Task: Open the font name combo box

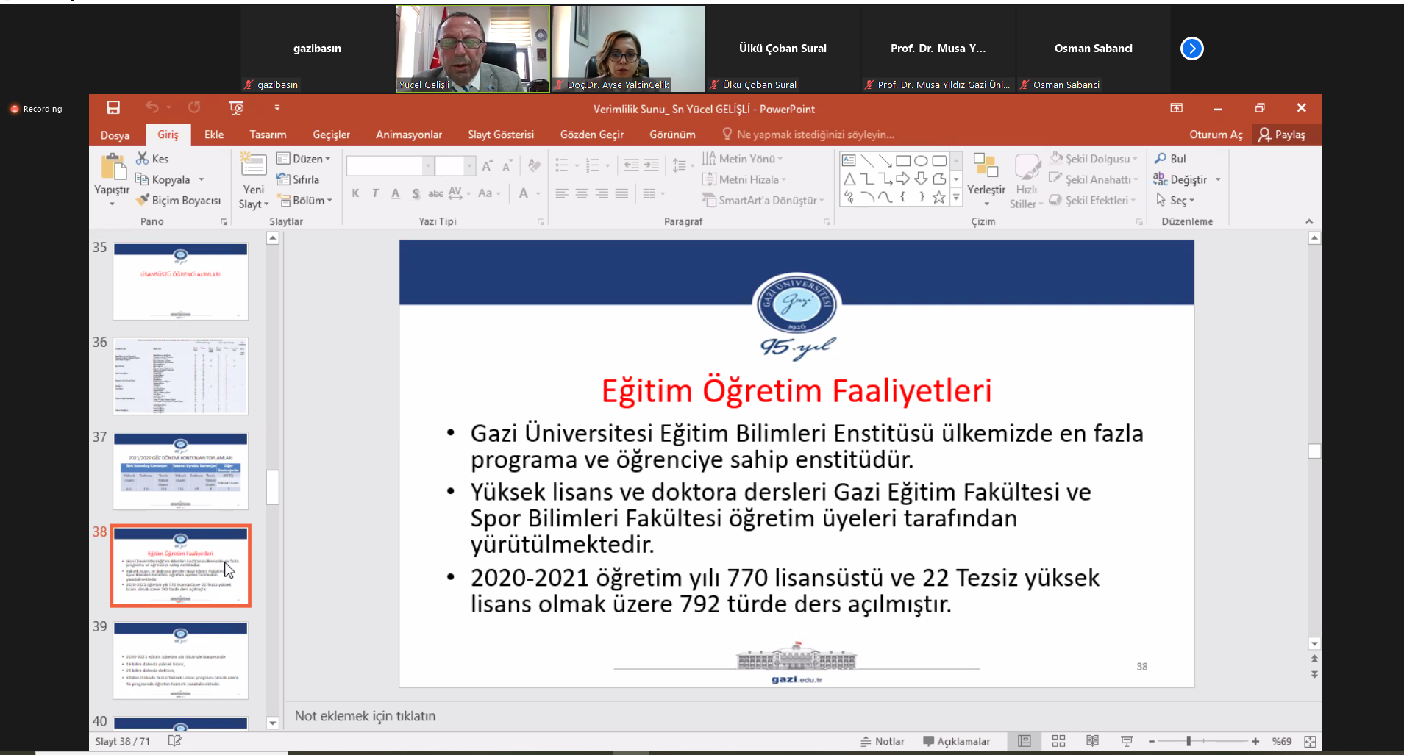Action: point(389,166)
